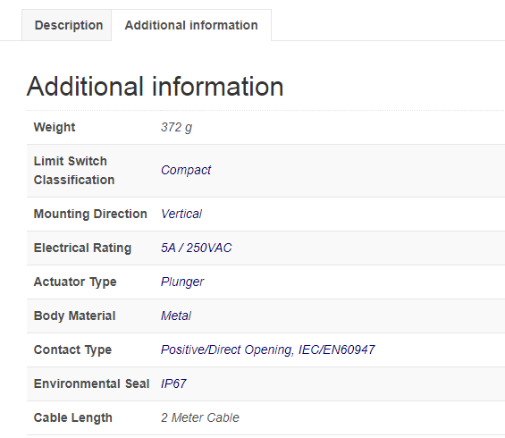
Task: Select the Weight row label
Action: tap(55, 127)
